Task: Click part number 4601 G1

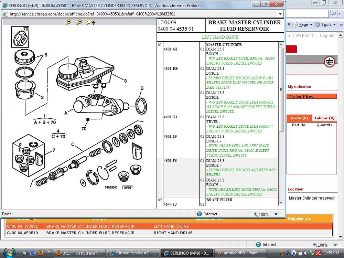Action: click(170, 49)
